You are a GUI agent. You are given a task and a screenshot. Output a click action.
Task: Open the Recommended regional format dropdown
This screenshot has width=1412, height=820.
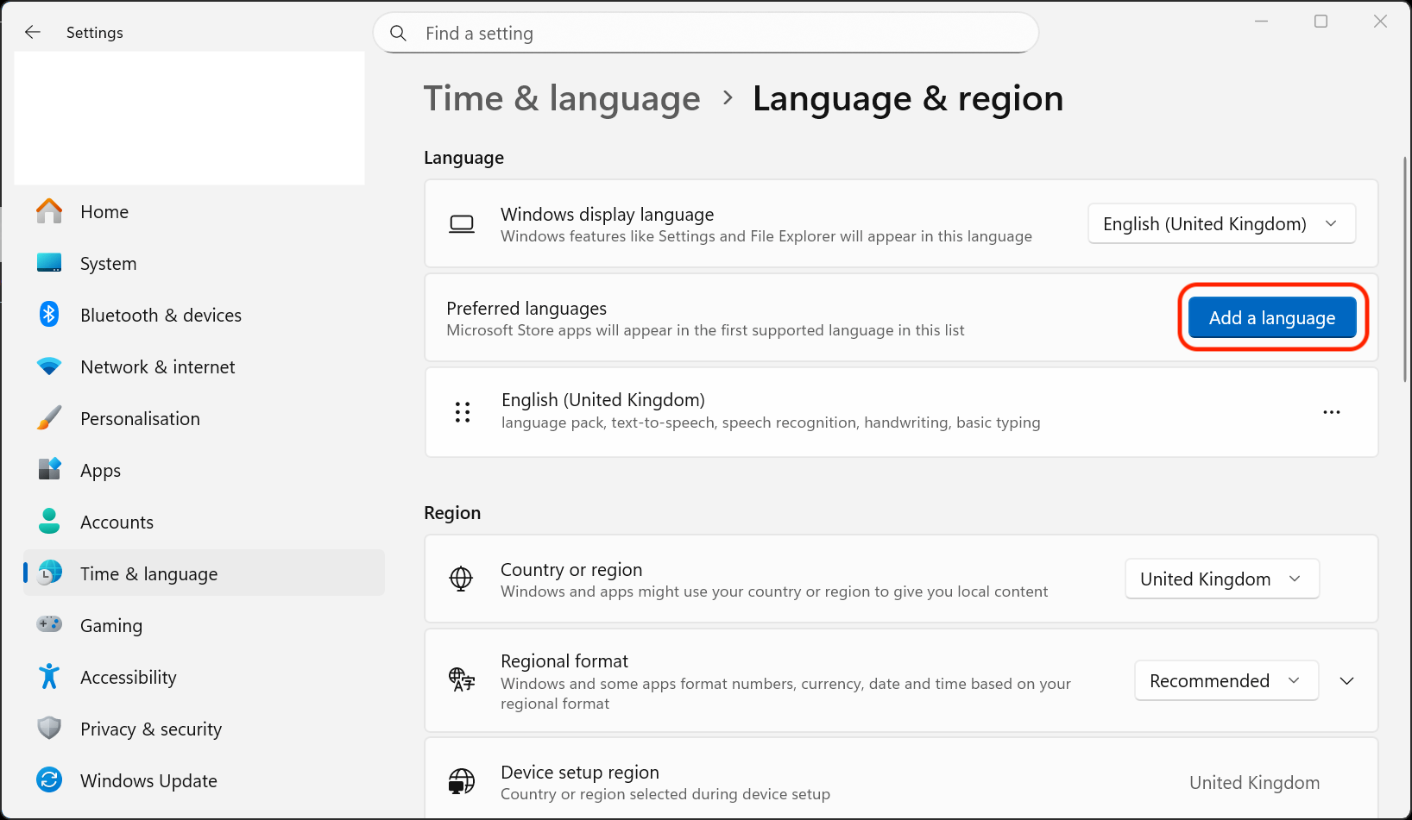point(1226,680)
